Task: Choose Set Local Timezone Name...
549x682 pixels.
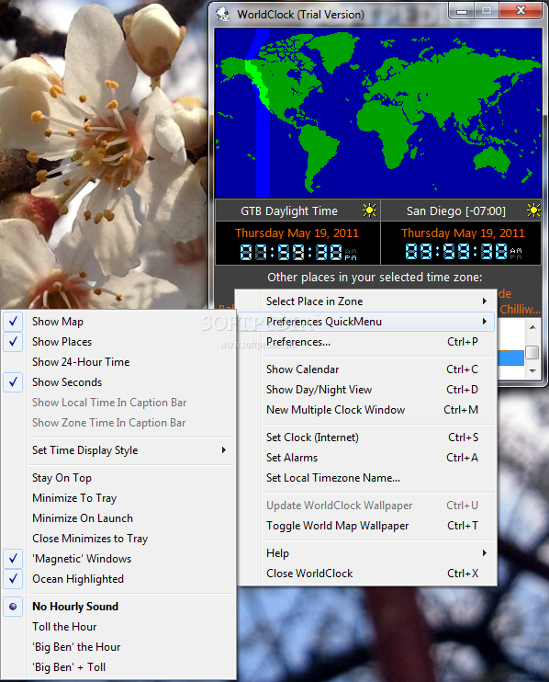Action: point(365,478)
